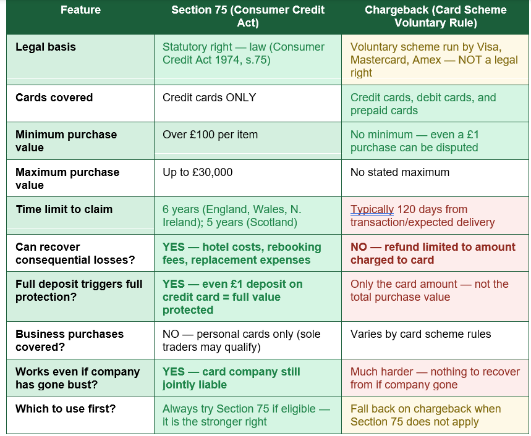Select the 'Up to £30,000' cell

point(247,178)
